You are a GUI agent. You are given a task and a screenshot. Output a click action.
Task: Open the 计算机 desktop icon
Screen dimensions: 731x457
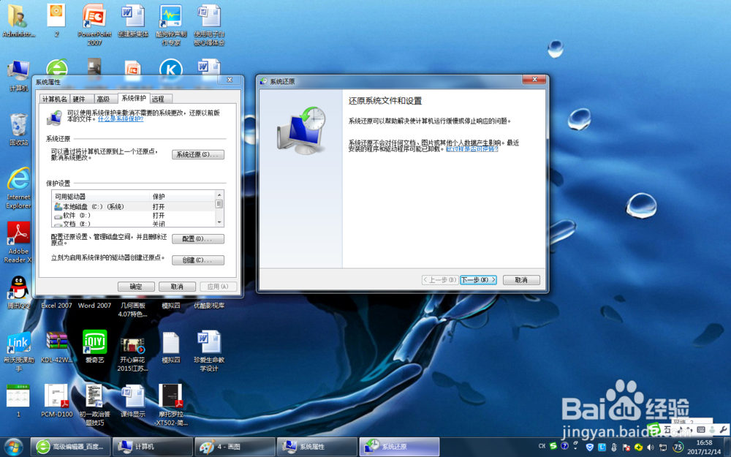click(19, 75)
